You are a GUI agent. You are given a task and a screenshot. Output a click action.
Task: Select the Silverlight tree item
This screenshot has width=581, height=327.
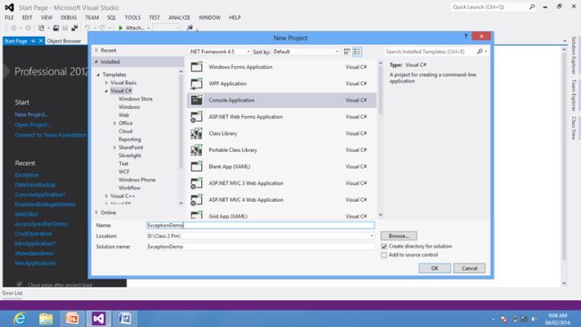coord(131,155)
